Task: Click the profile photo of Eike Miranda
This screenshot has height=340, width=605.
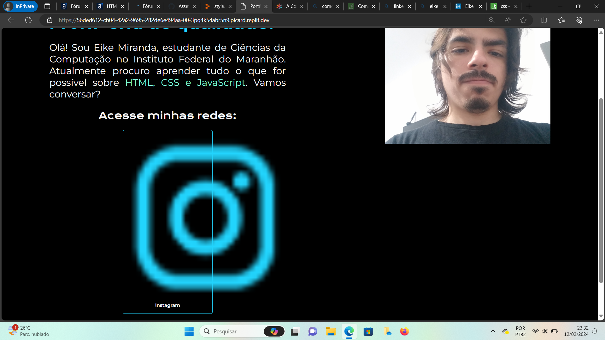Action: pyautogui.click(x=467, y=85)
